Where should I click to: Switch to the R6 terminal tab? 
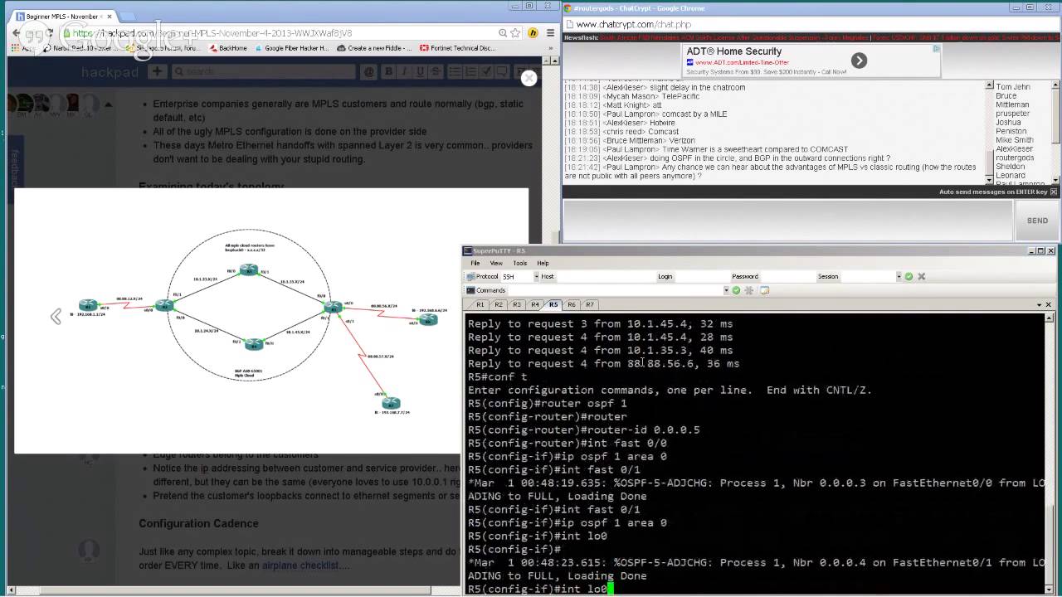572,304
